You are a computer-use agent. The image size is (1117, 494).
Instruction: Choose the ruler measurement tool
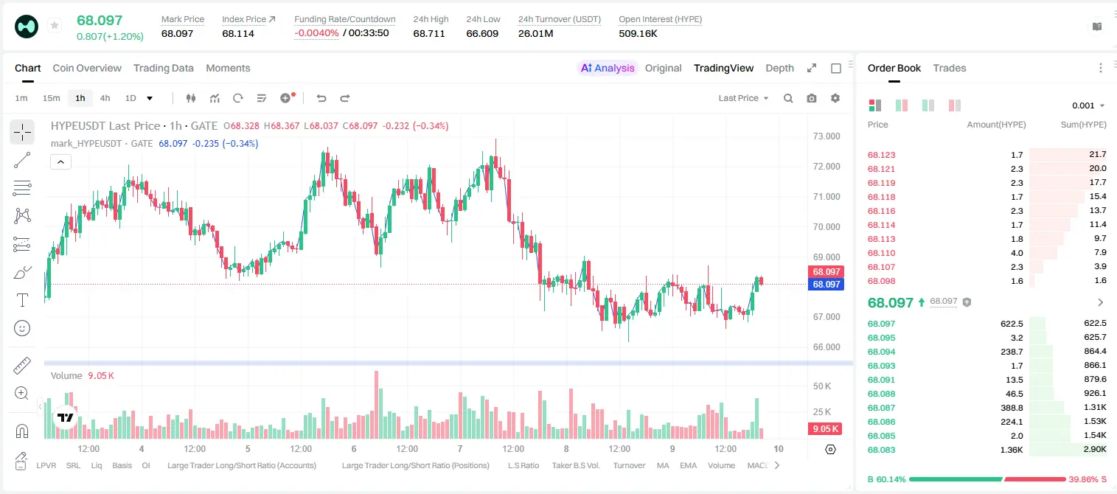(22, 366)
